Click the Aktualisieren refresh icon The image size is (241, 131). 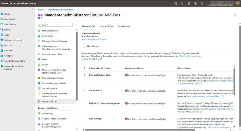click(x=84, y=46)
